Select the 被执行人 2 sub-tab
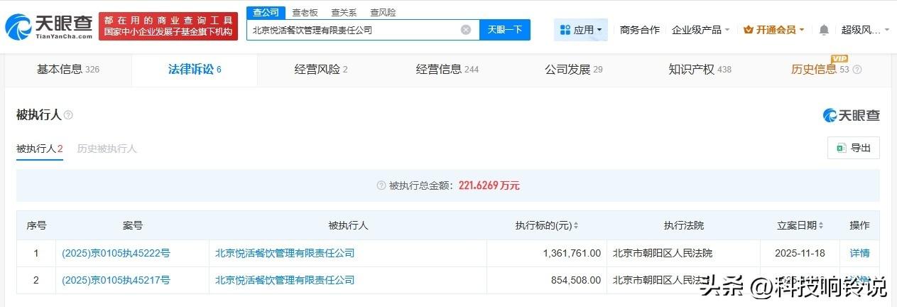Viewport: 897px width, 307px height. (x=40, y=149)
